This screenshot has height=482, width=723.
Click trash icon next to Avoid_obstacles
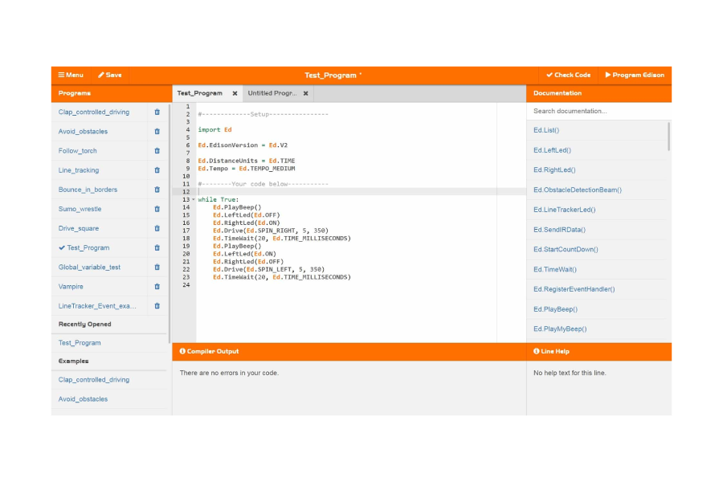click(157, 132)
